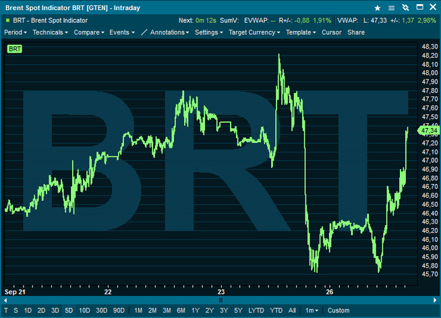The height and width of the screenshot is (318, 441).
Task: Click the 23 date axis label
Action: pyautogui.click(x=221, y=292)
